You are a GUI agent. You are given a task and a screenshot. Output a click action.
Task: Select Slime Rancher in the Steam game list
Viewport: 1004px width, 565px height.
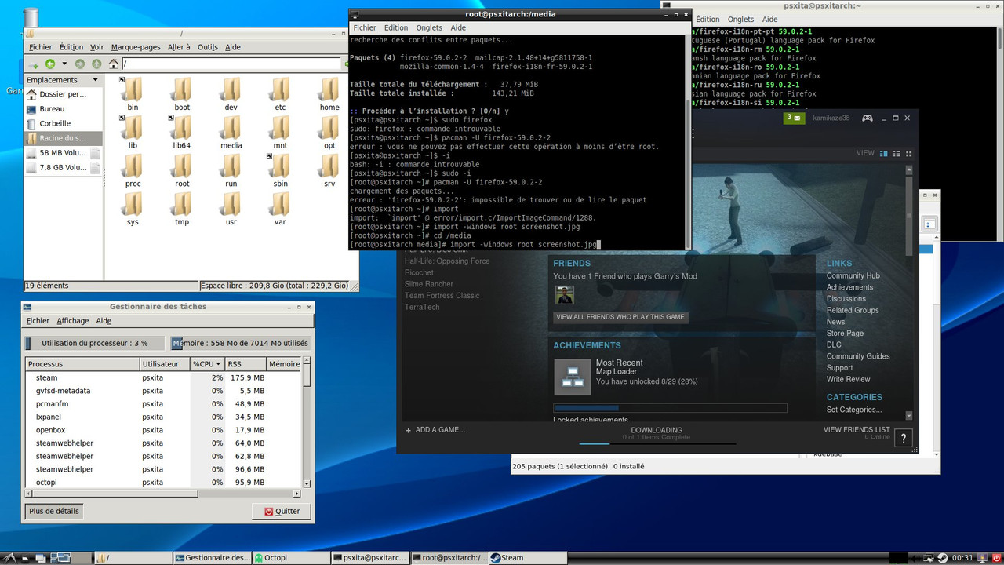[428, 284]
